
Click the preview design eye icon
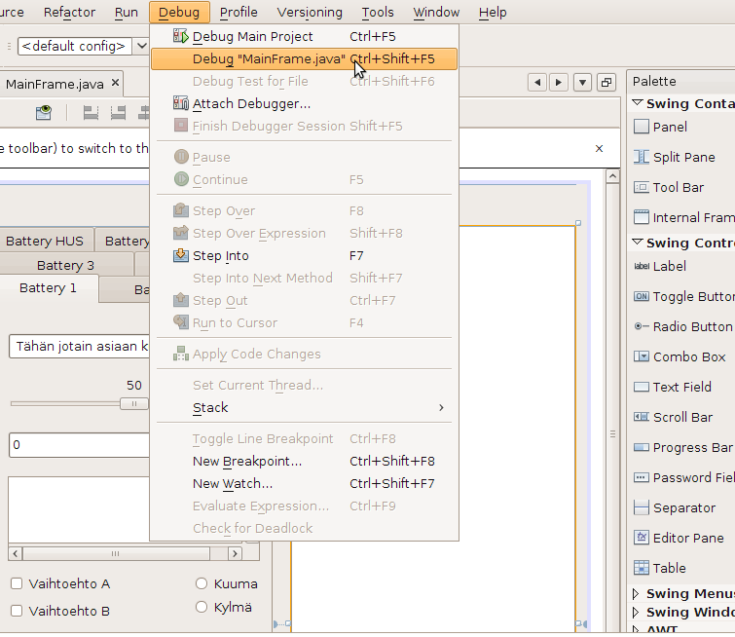44,113
